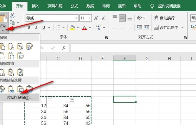Switch to the 插入 tab

(36, 6)
